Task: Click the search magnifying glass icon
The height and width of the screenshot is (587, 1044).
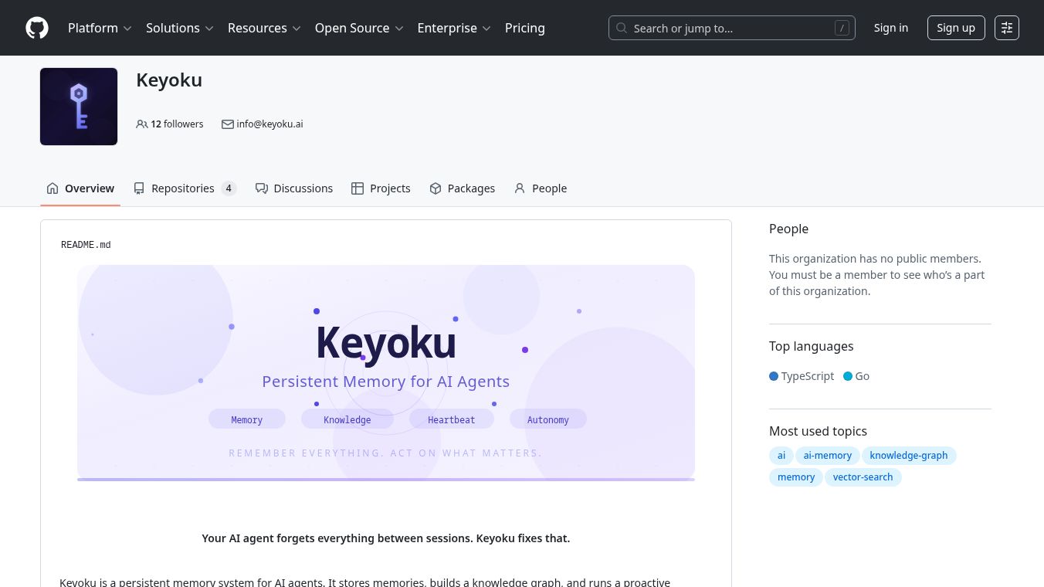Action: [622, 28]
